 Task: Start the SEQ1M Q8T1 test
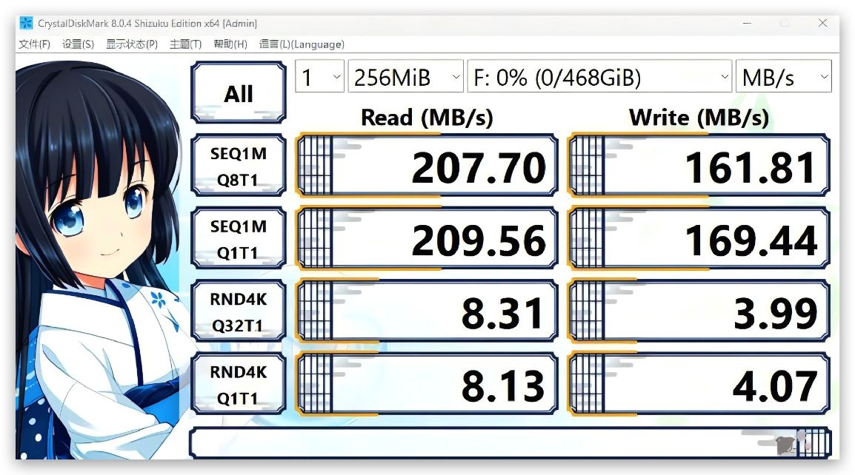(239, 166)
